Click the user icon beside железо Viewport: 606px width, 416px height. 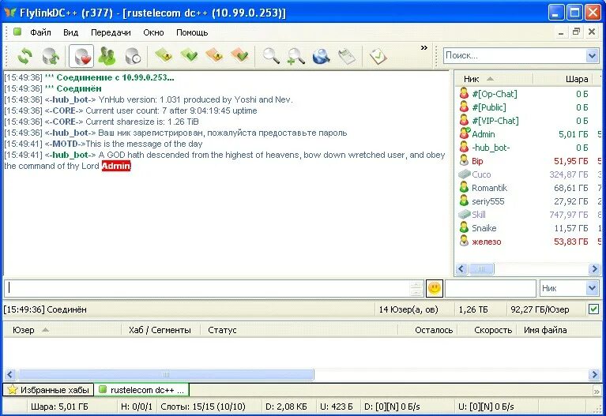(x=464, y=242)
